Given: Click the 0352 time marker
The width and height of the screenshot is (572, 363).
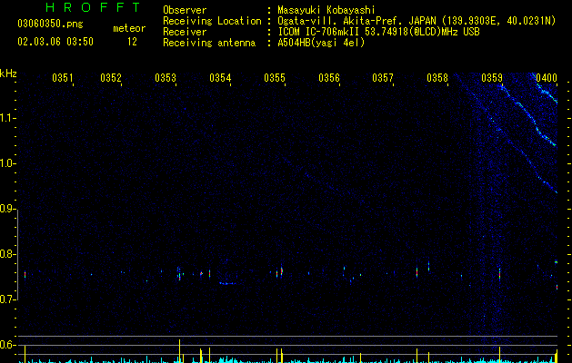Looking at the screenshot, I should click(111, 78).
